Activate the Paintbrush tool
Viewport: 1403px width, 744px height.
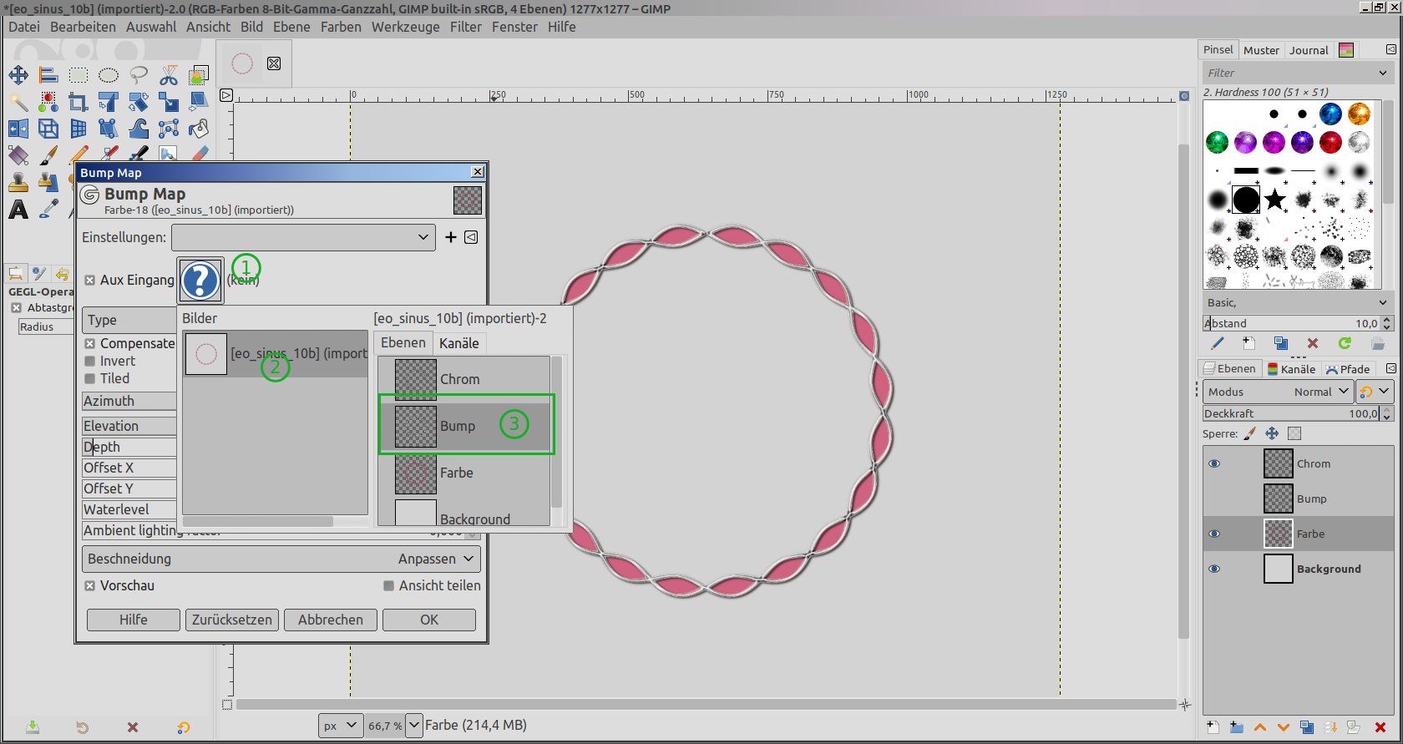point(48,155)
